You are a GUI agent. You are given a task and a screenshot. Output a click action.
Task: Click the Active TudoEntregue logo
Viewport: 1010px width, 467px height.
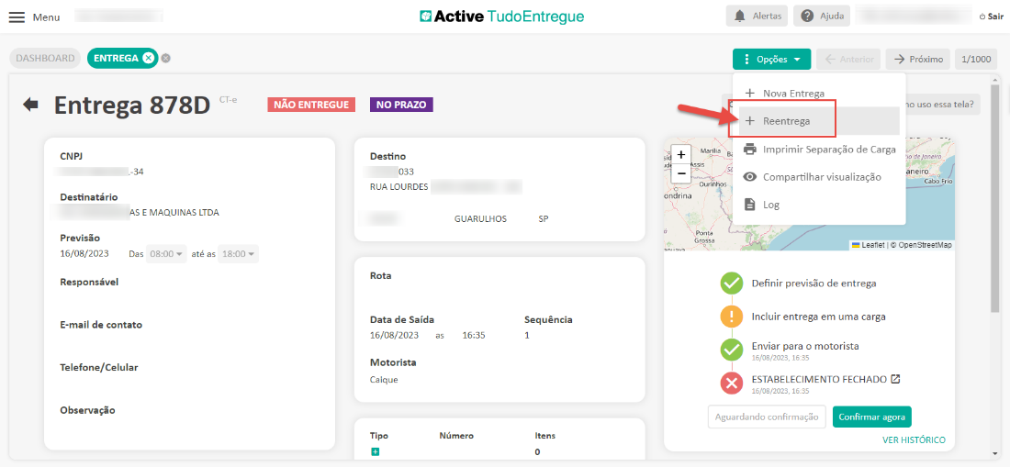[501, 17]
